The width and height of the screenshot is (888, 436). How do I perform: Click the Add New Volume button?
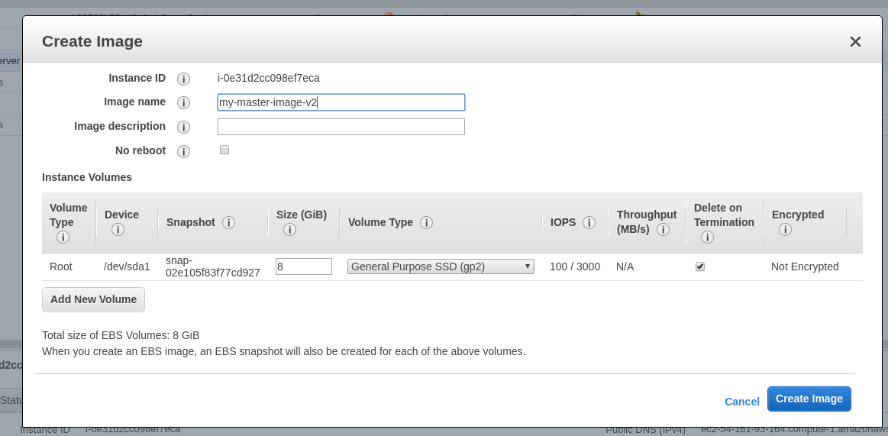pos(93,299)
